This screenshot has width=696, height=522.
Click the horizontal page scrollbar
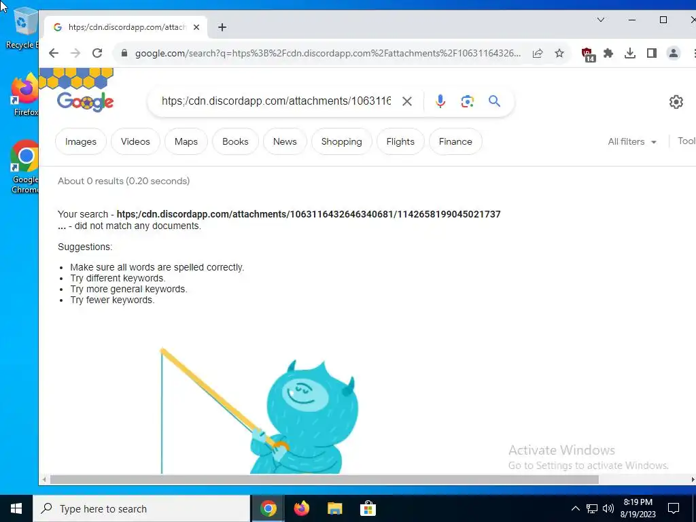(x=324, y=480)
